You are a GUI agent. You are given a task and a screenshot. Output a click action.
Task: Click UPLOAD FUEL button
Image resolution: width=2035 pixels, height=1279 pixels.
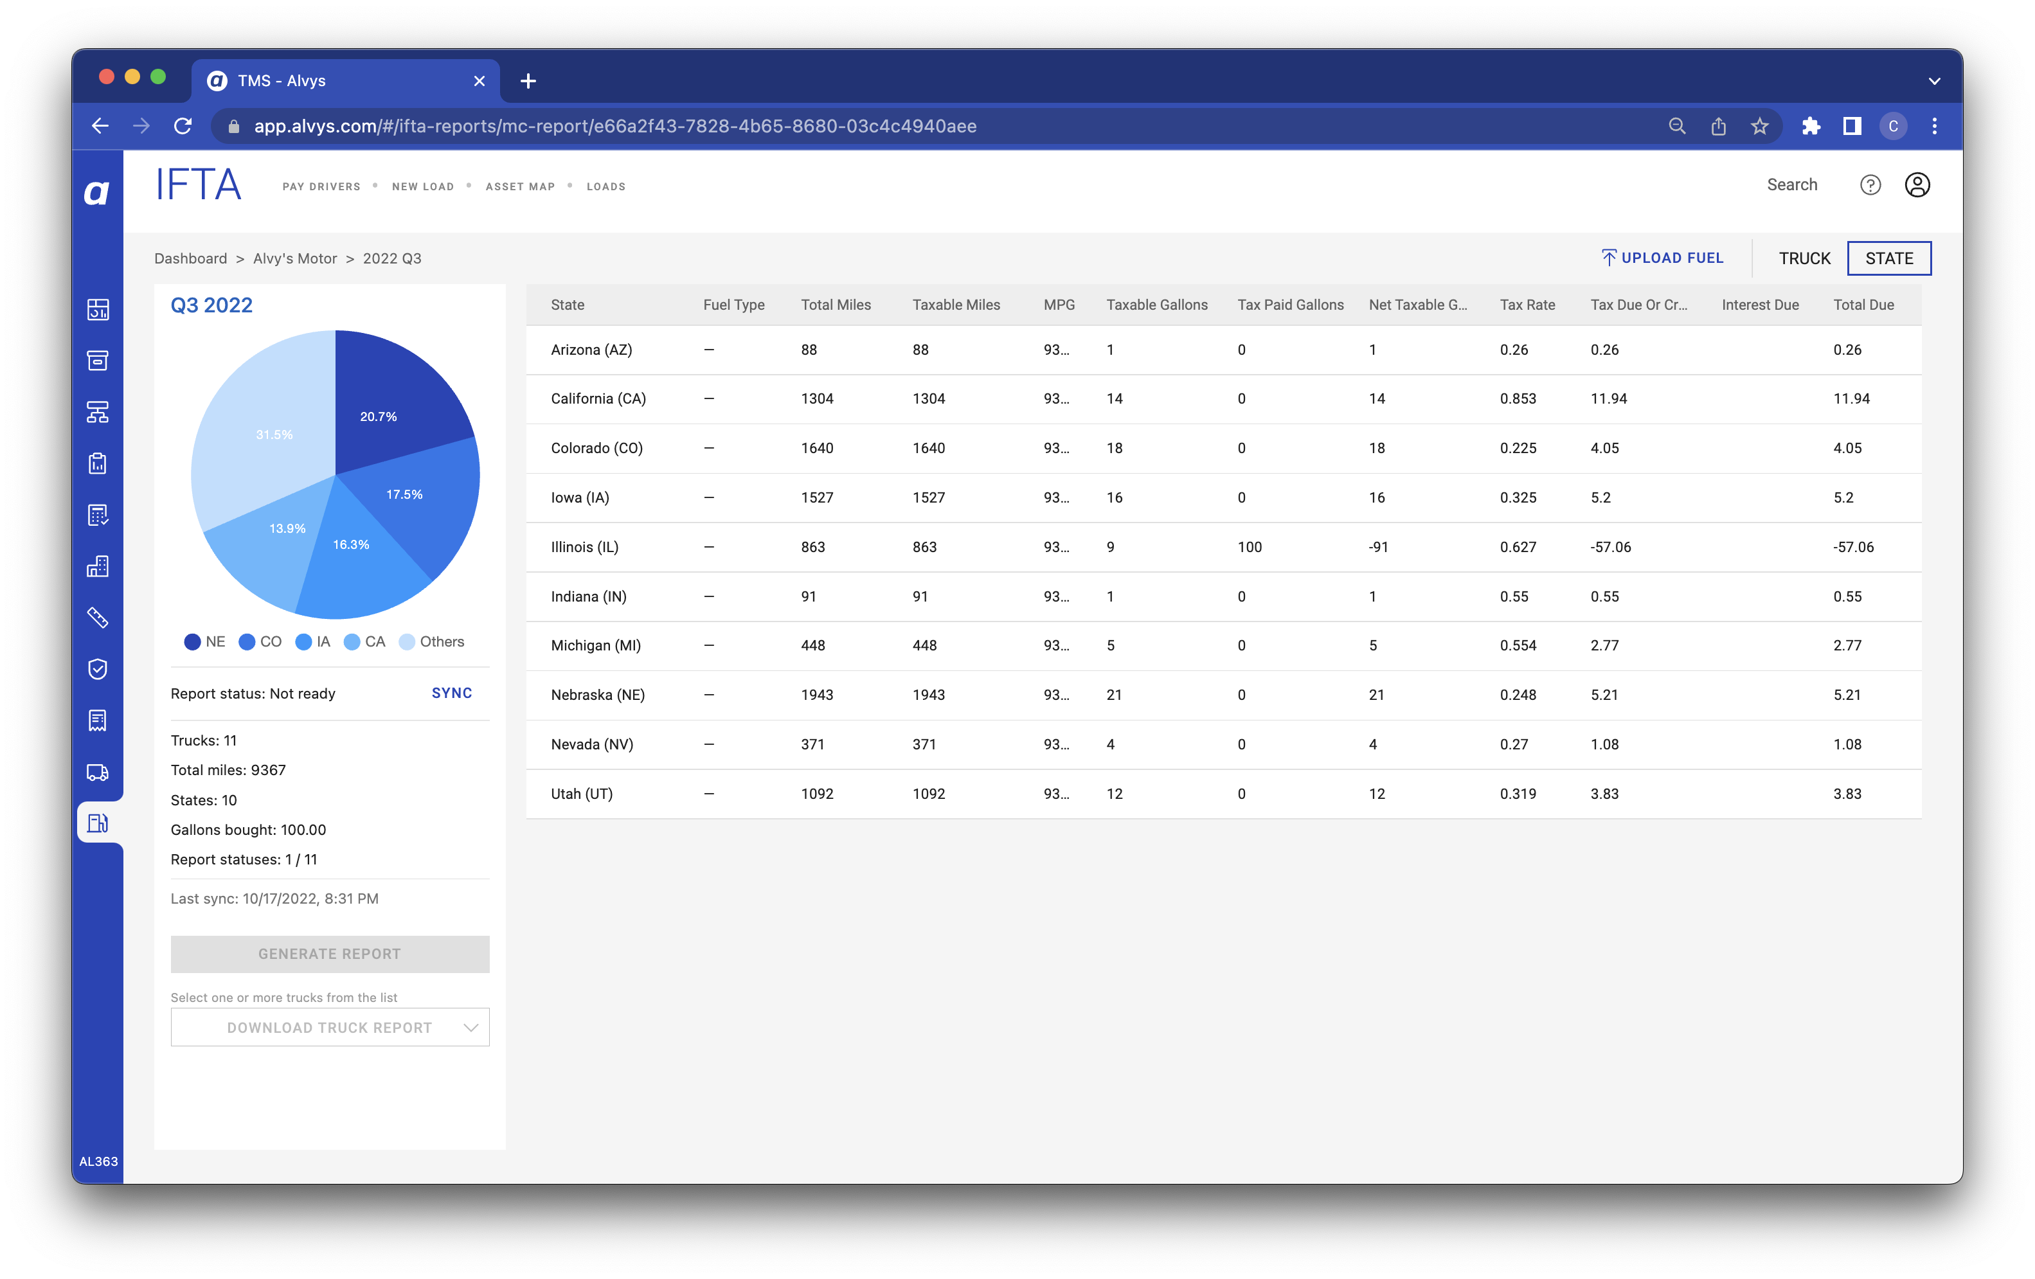click(x=1662, y=258)
